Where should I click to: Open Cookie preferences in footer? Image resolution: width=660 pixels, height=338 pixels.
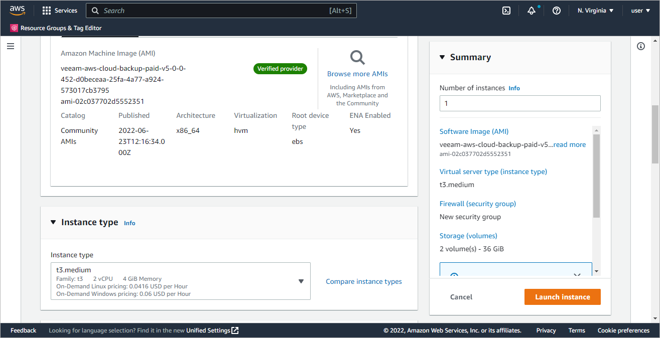pyautogui.click(x=623, y=330)
